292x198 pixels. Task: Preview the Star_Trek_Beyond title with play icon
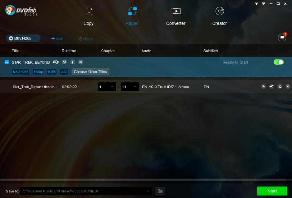tap(263, 86)
